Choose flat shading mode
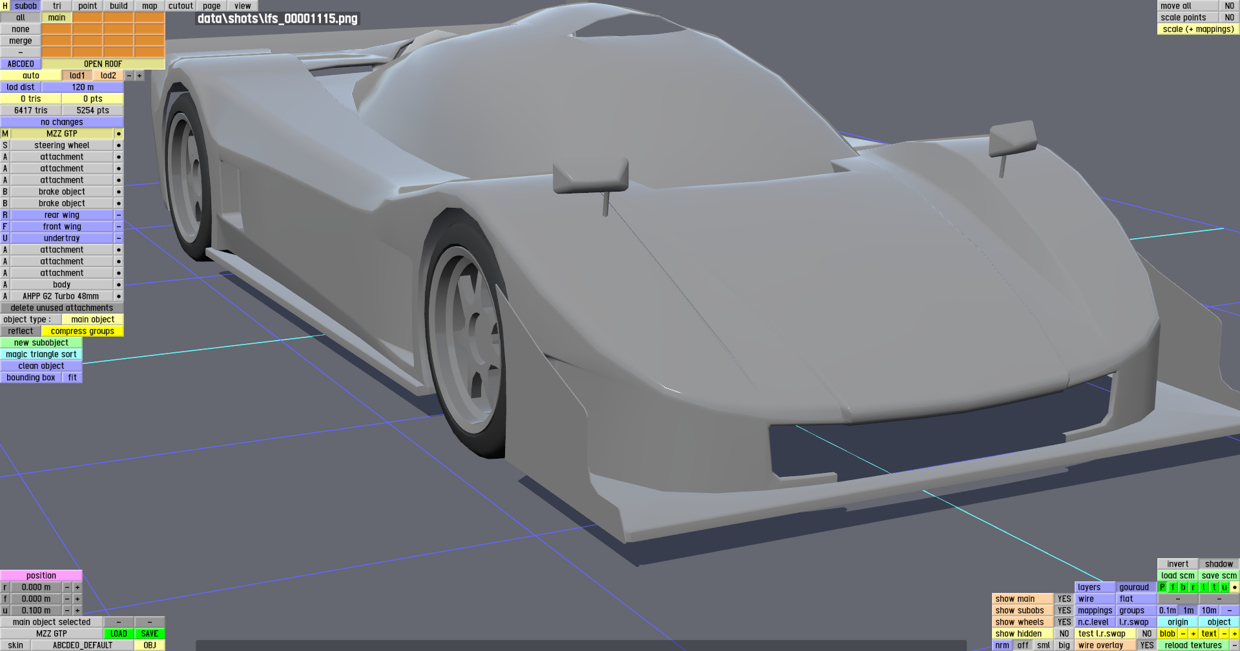1240x651 pixels. 1126,599
